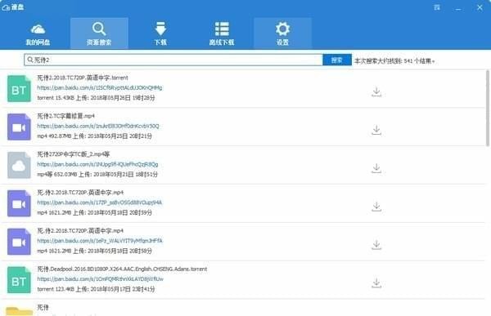Open the pan.baidu.com link starting with 1ePz

[100, 241]
